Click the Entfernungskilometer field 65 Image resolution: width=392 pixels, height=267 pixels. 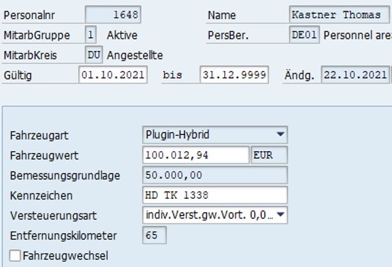[155, 235]
